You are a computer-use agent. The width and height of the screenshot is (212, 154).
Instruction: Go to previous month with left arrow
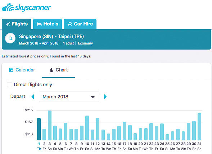[33, 97]
